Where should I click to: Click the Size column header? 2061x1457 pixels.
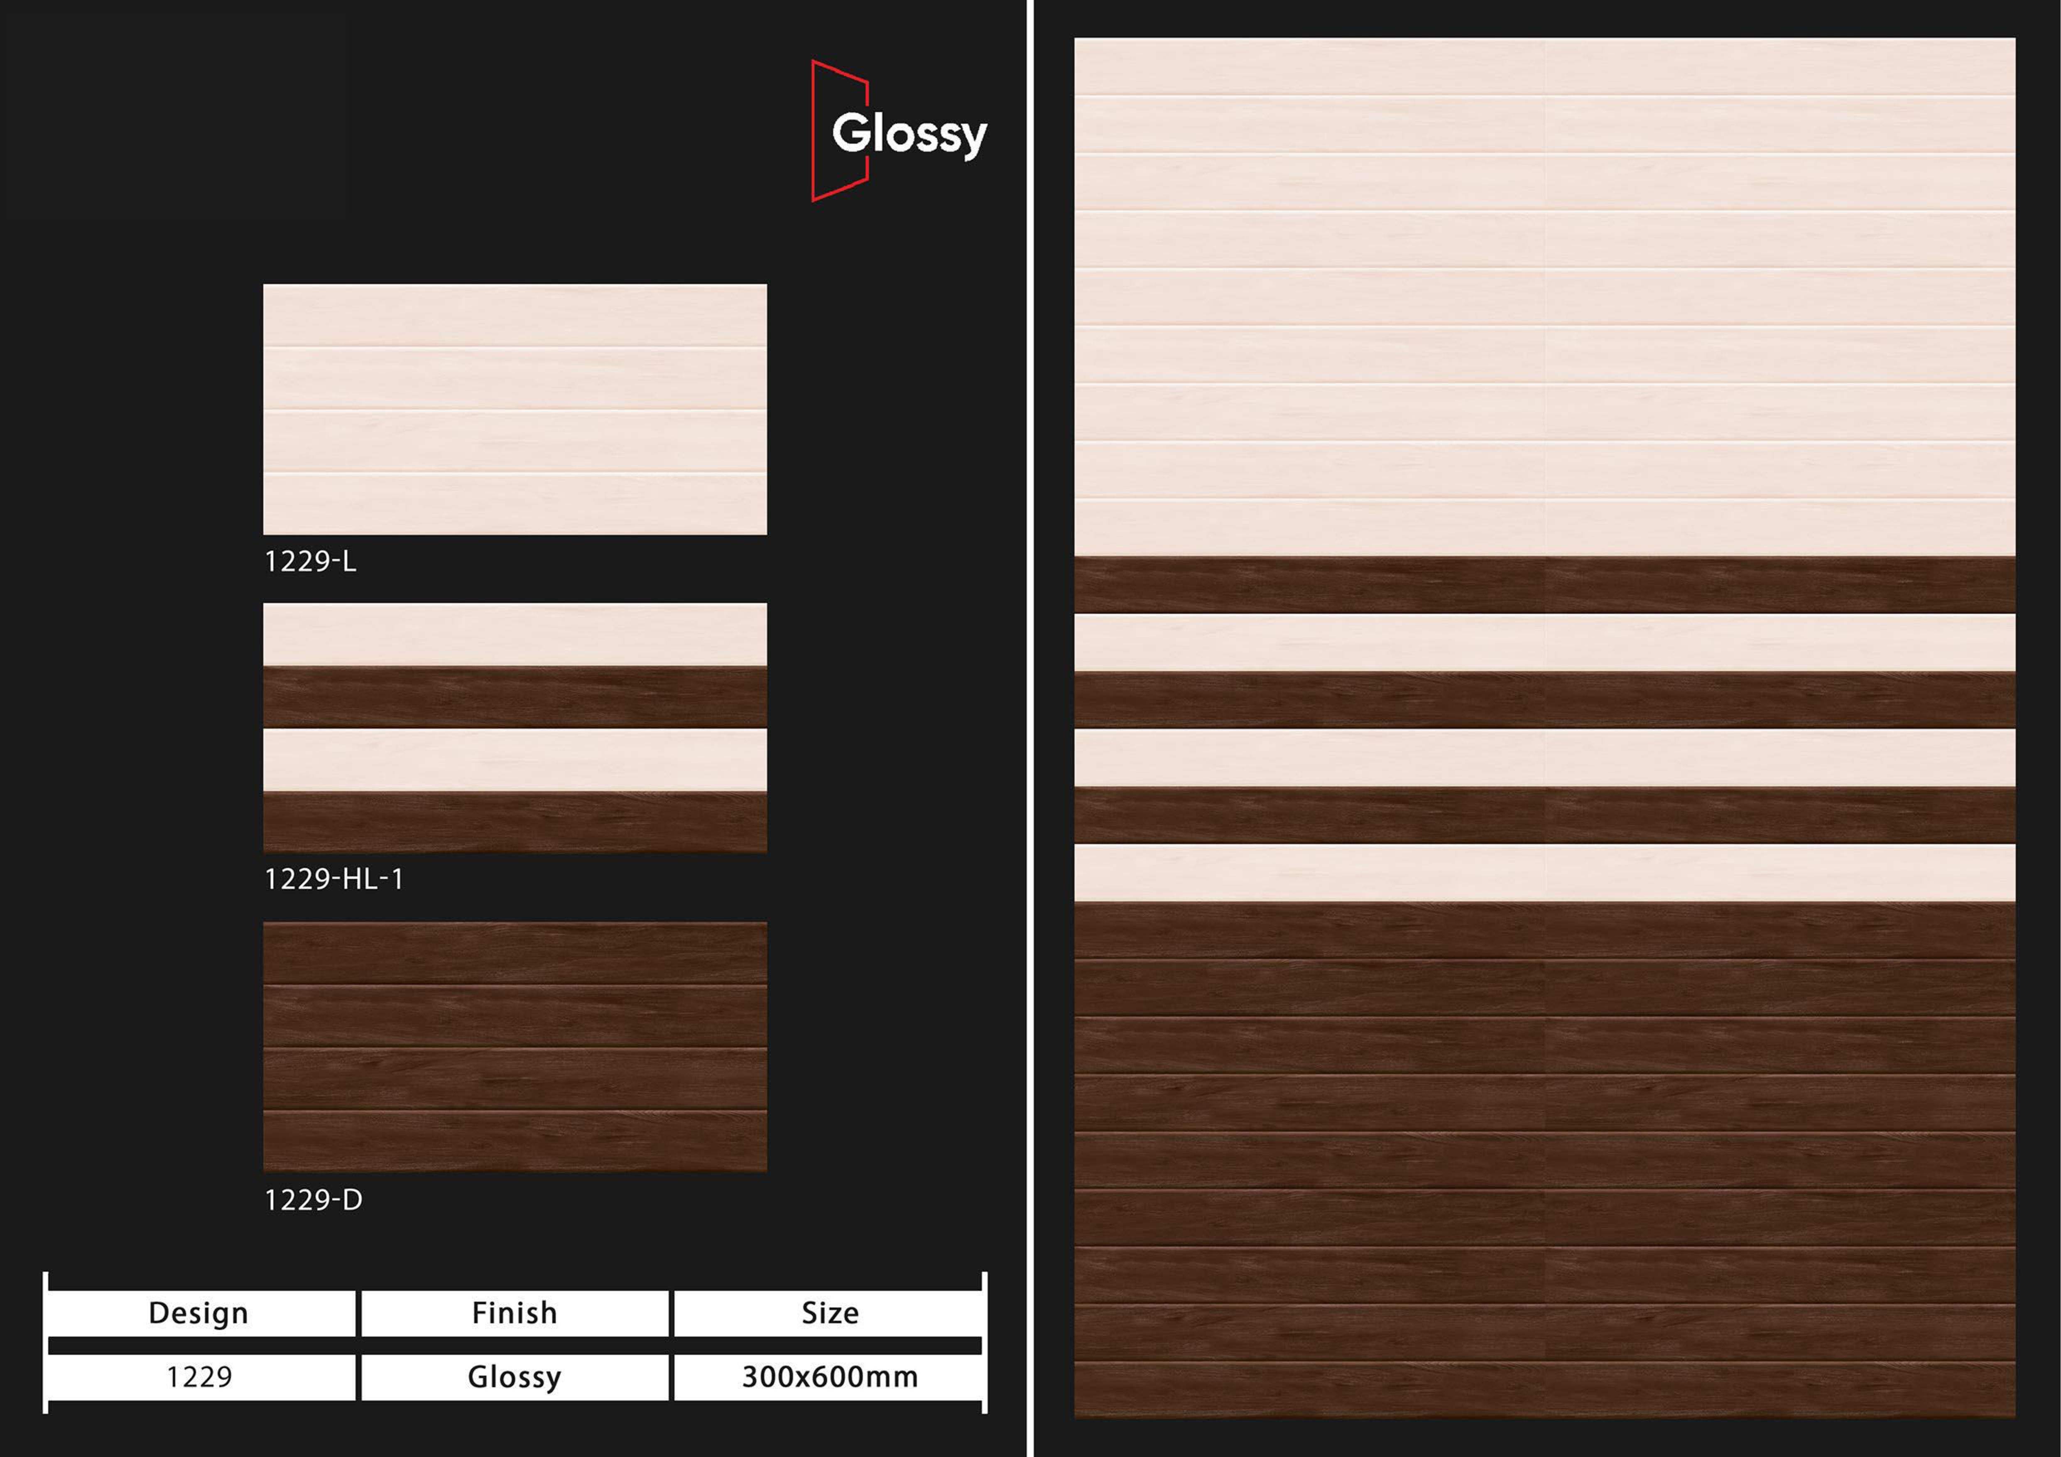click(829, 1312)
